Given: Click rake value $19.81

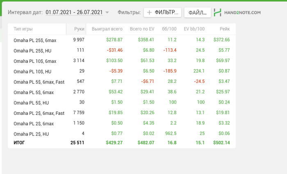Looking at the screenshot, I should [x=223, y=112].
